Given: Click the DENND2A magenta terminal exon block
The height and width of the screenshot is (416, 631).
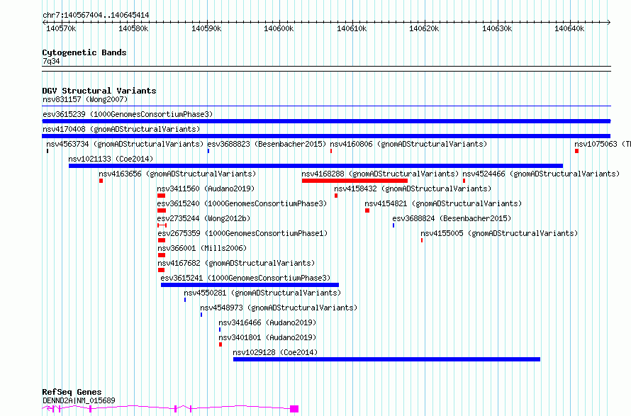Looking at the screenshot, I should [x=294, y=409].
